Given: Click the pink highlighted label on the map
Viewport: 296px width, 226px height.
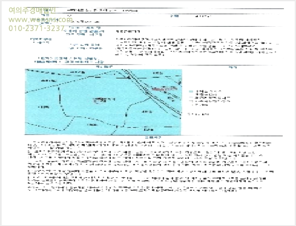Looking at the screenshot, I should [164, 89].
